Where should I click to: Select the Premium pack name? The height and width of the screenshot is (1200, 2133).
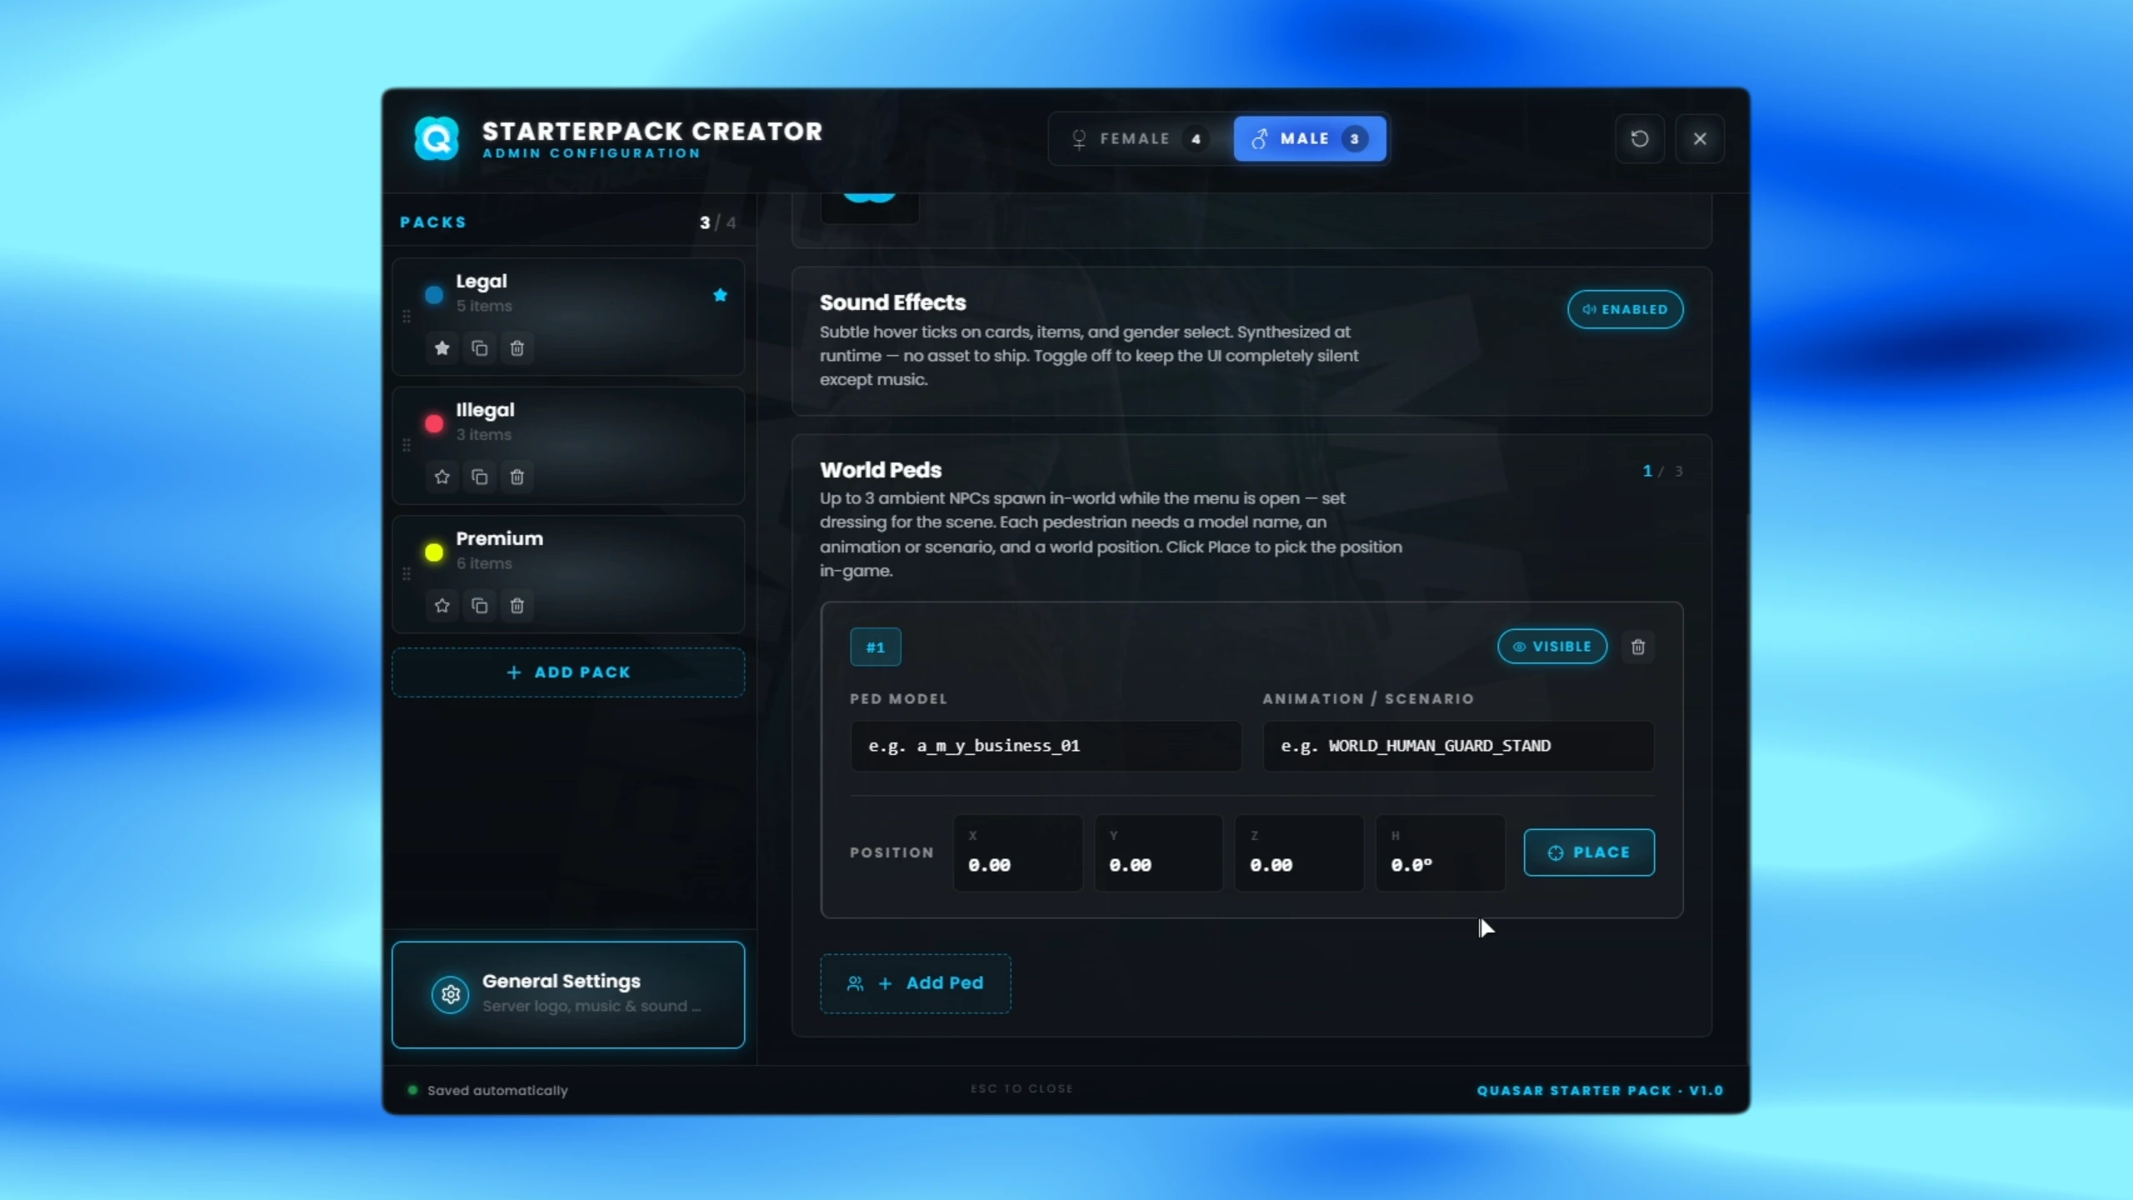coord(499,538)
